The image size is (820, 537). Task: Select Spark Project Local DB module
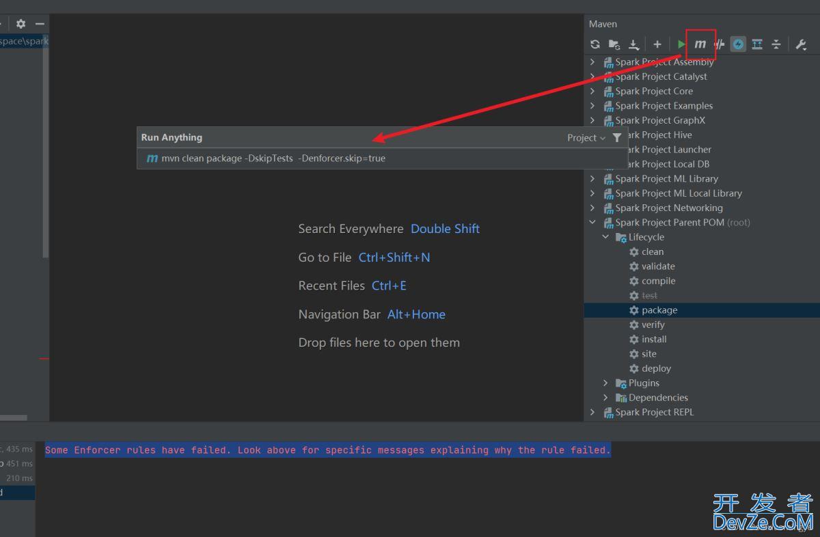pyautogui.click(x=669, y=164)
